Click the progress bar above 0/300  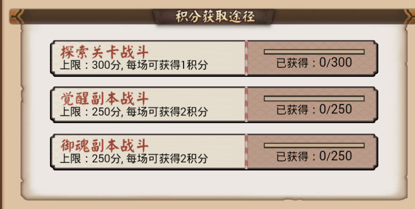[314, 51]
